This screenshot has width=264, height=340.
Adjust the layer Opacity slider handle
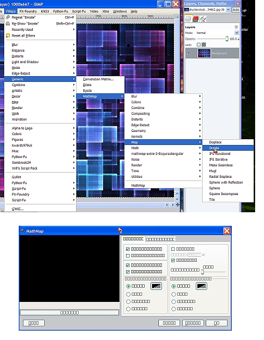tap(227, 39)
